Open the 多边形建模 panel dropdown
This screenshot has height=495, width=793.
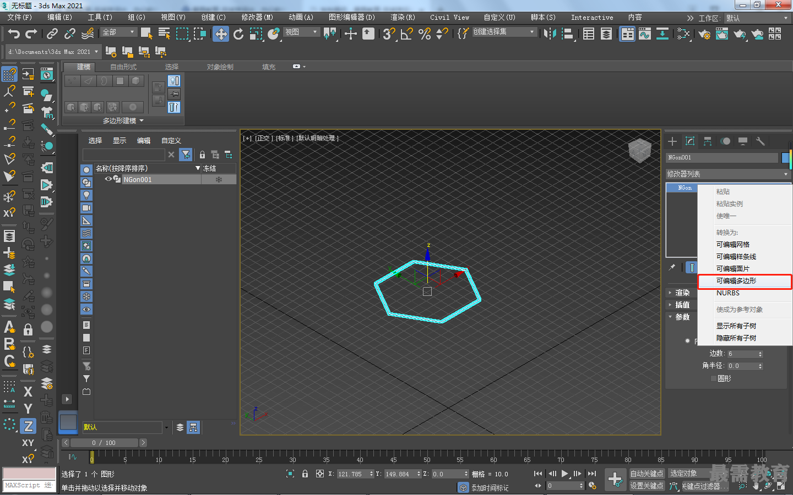pyautogui.click(x=123, y=120)
